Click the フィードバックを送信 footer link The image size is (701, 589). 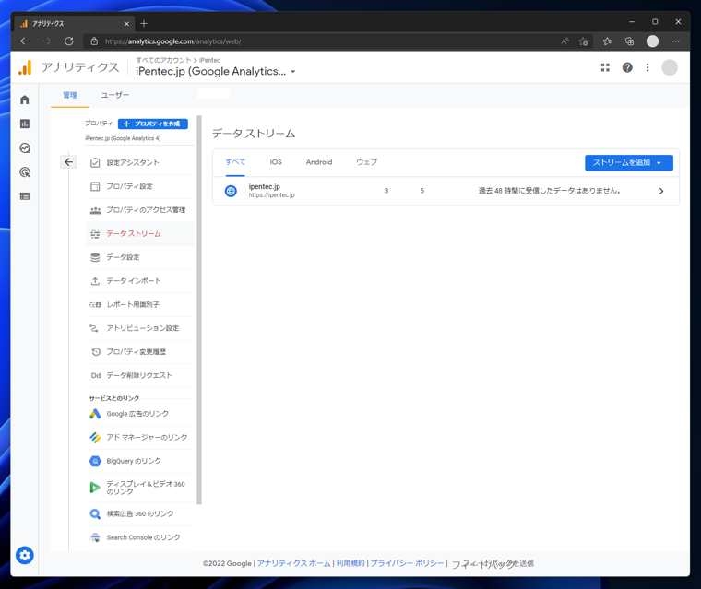pyautogui.click(x=493, y=564)
